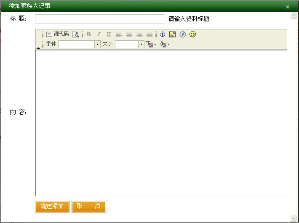Toggle italic formatting

99,34
